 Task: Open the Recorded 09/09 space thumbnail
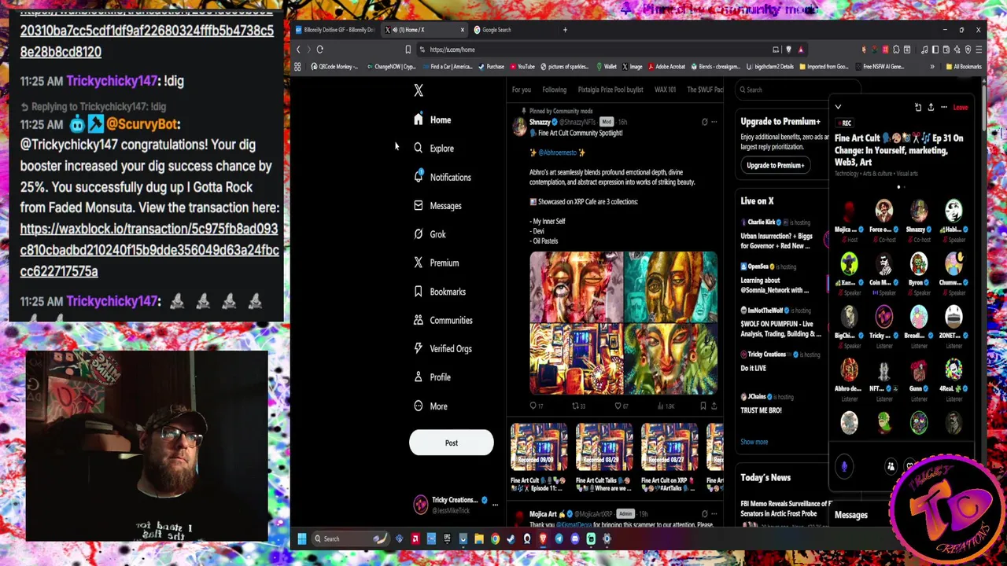coord(539,449)
